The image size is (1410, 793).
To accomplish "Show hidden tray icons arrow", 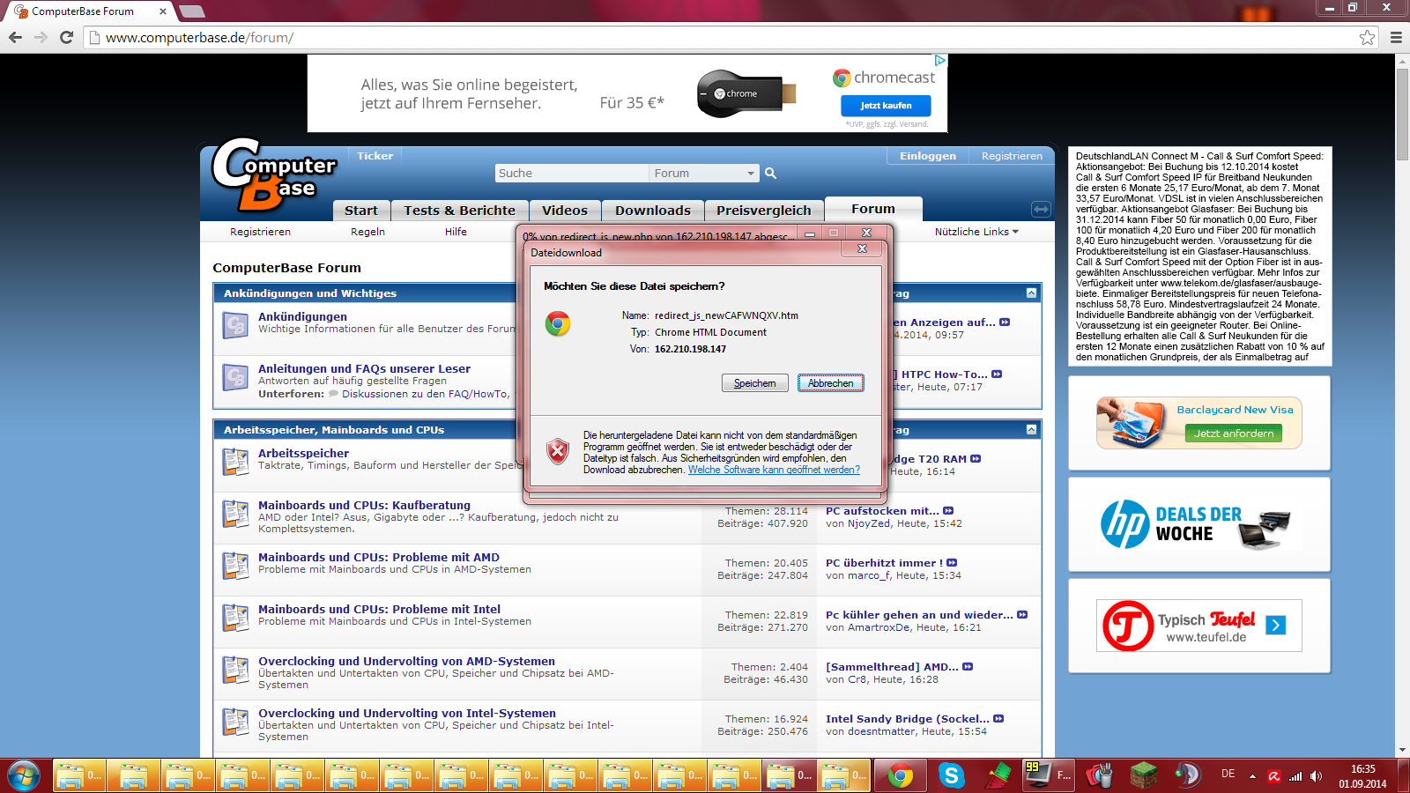I will (x=1252, y=776).
